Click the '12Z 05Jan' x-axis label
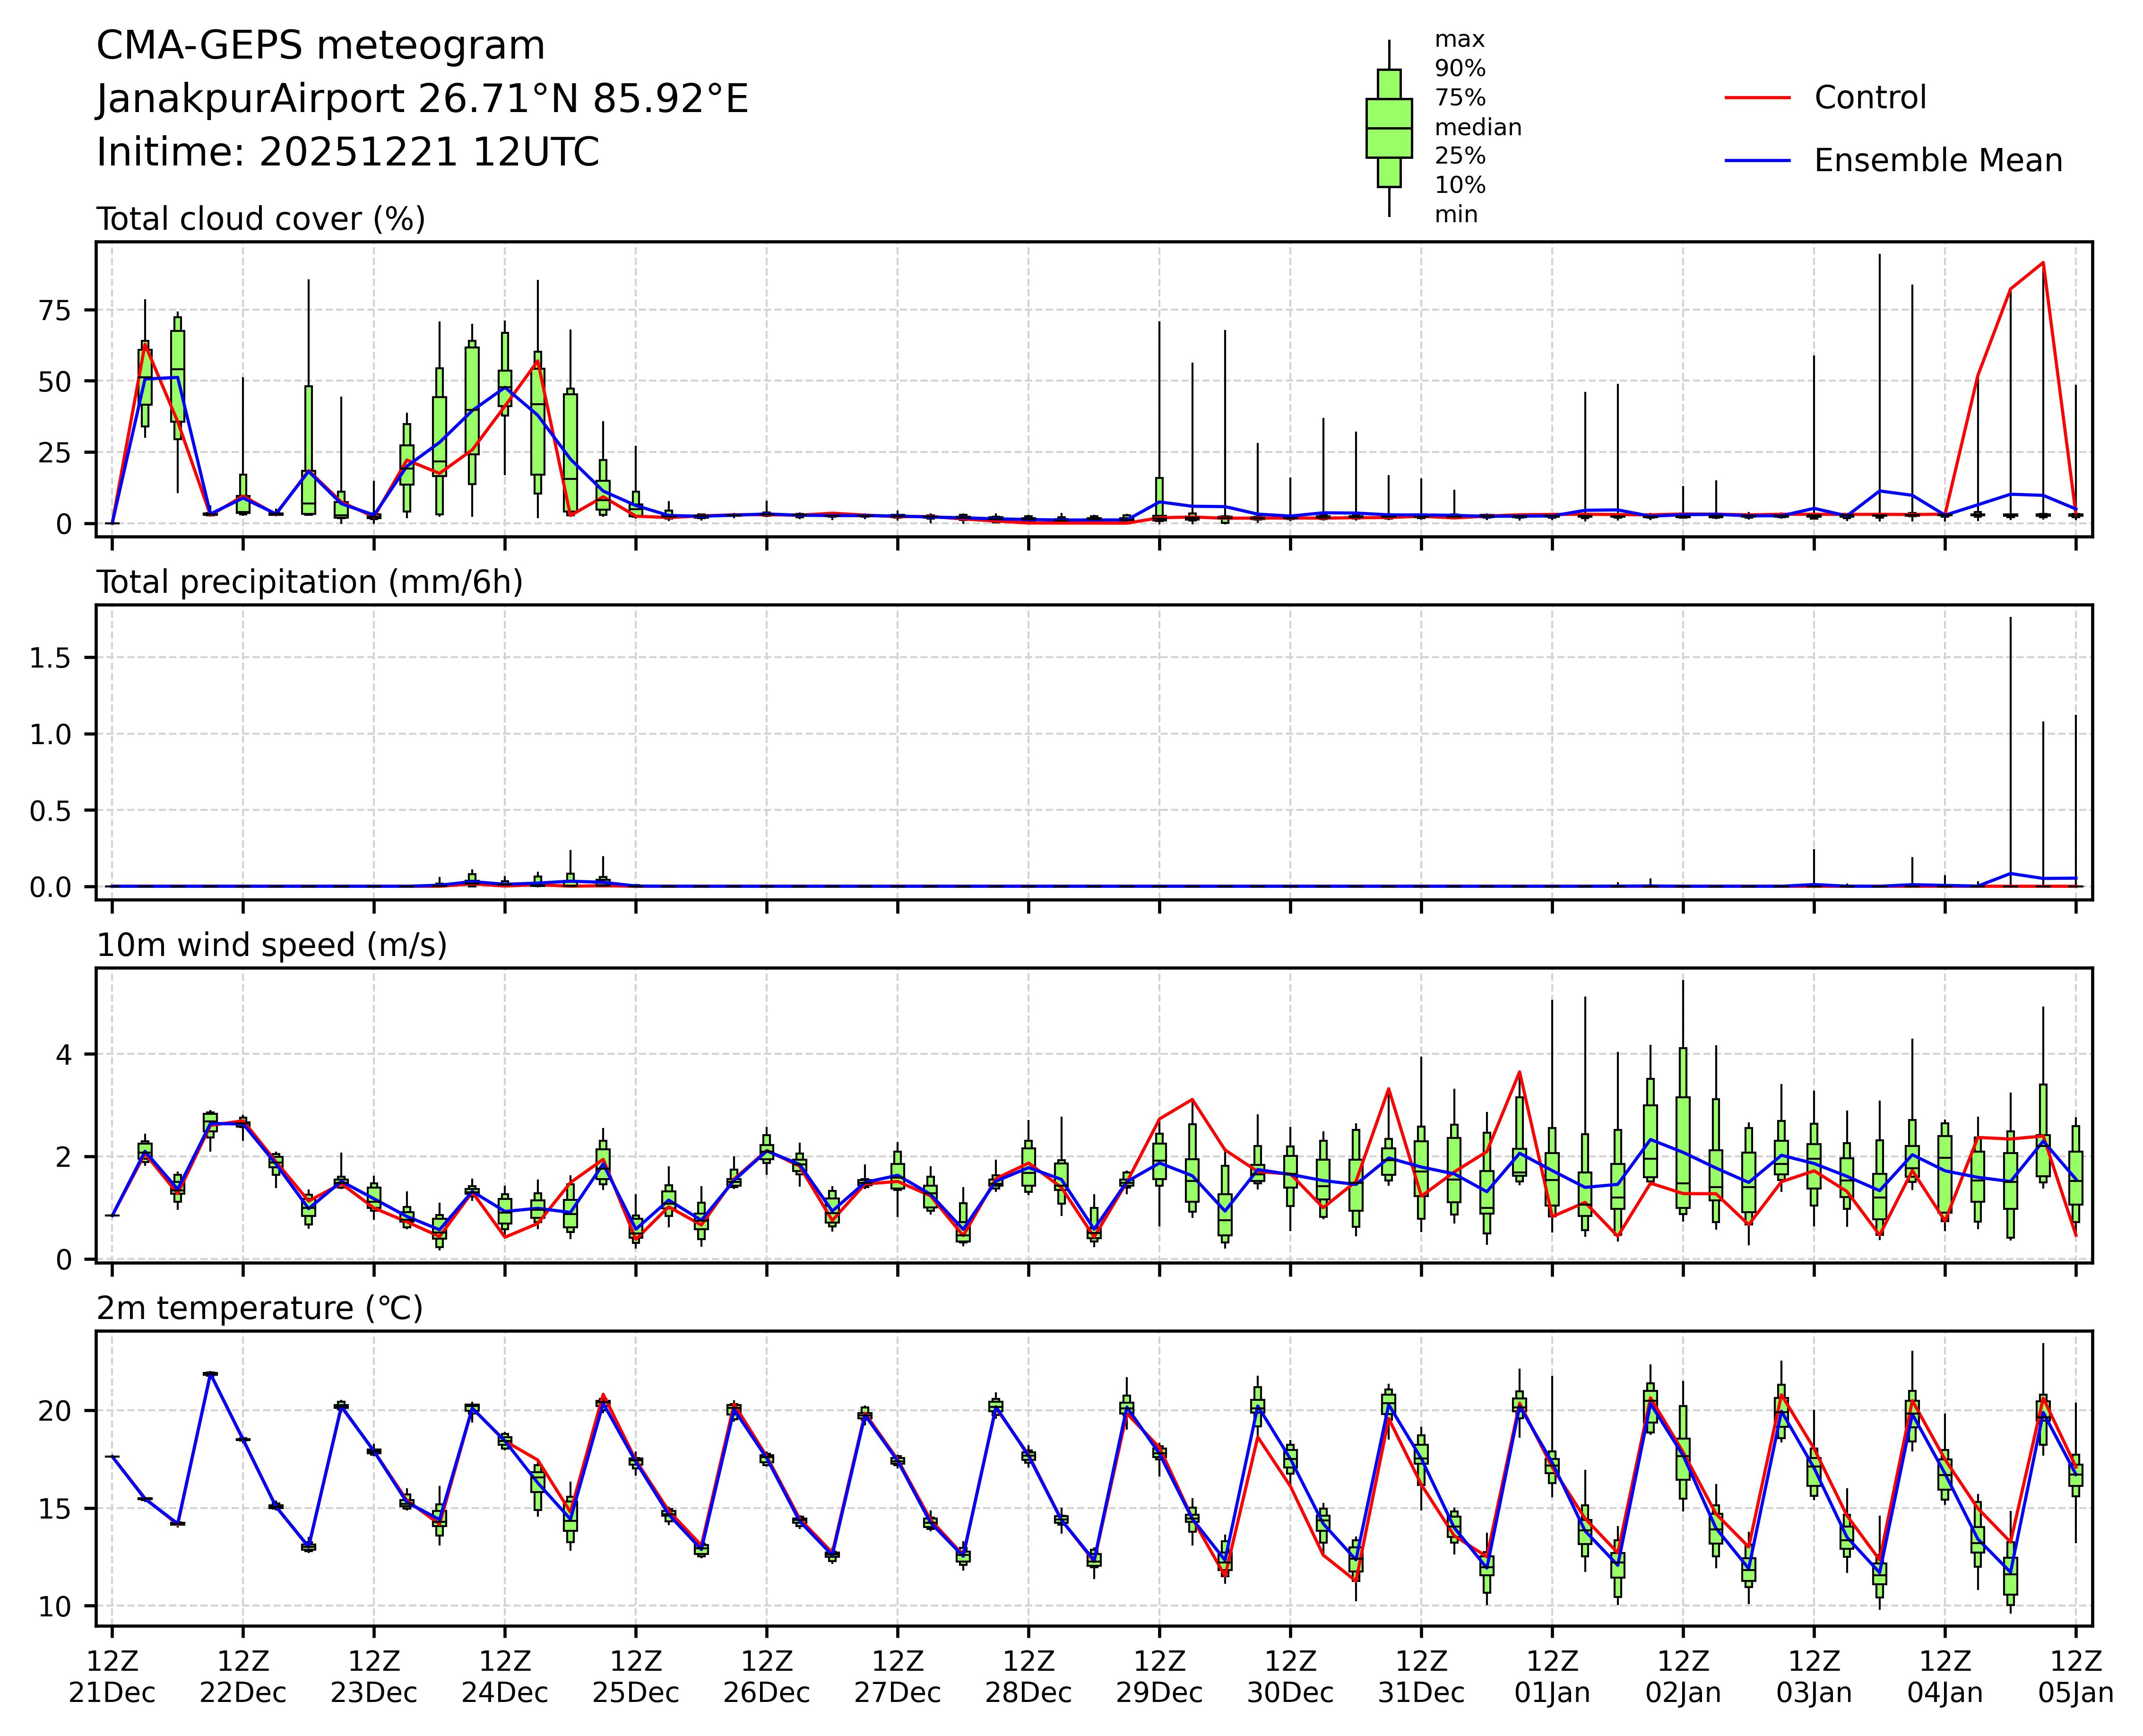This screenshot has width=2143, height=1736. coord(2075,1677)
